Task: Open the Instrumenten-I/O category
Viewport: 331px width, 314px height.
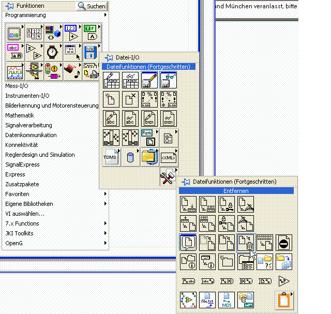Action: pos(27,96)
